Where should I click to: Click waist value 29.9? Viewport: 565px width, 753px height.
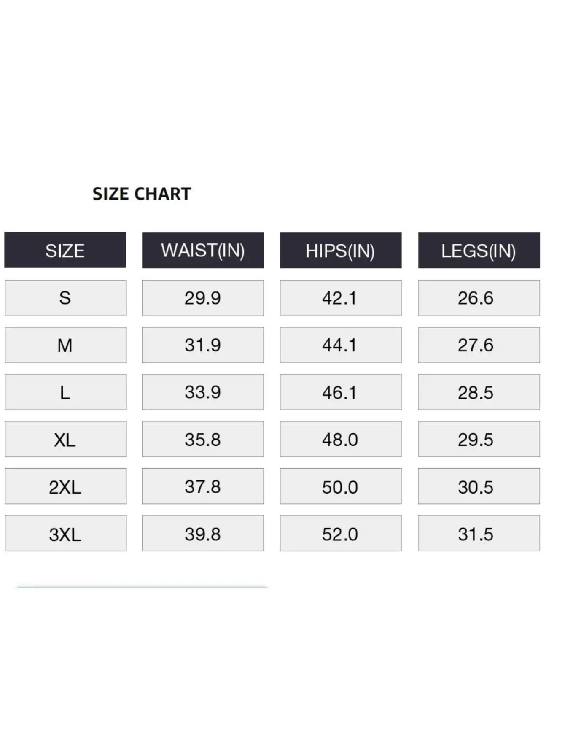point(203,298)
